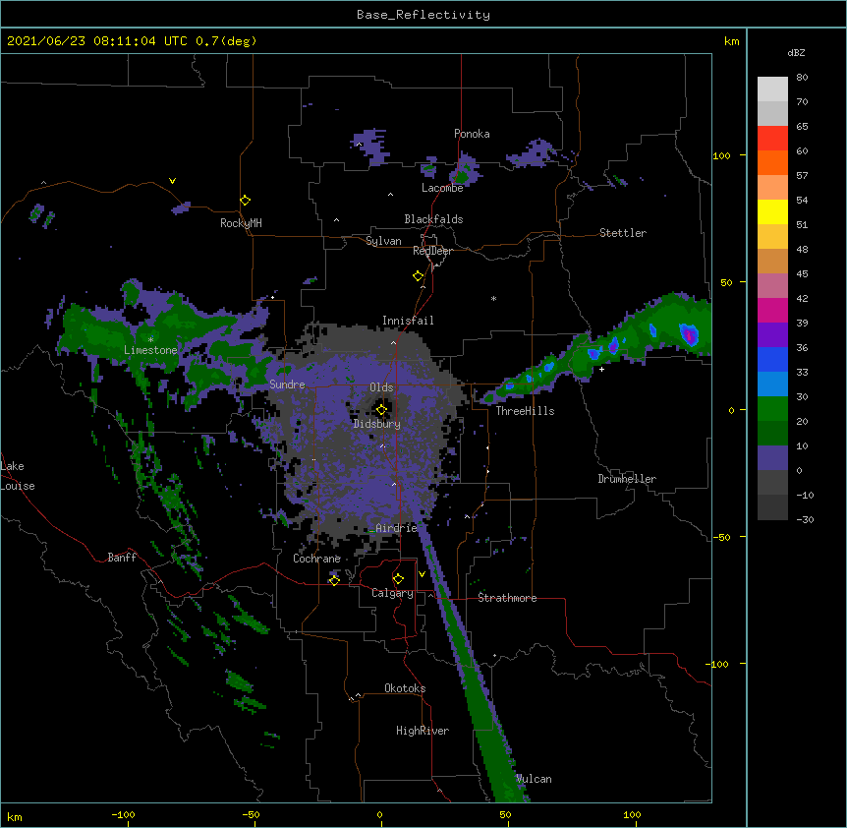This screenshot has width=847, height=828.
Task: Click the km unit label at bottom left
Action: coord(15,816)
